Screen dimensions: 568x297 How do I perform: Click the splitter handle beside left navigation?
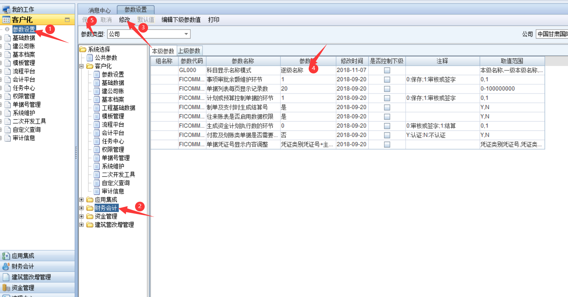76,152
